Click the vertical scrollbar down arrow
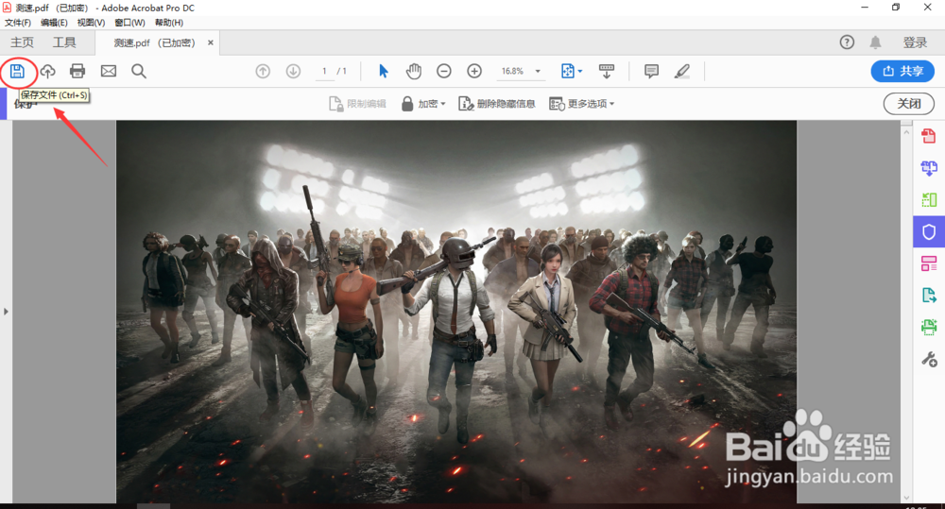The image size is (945, 509). click(x=906, y=498)
